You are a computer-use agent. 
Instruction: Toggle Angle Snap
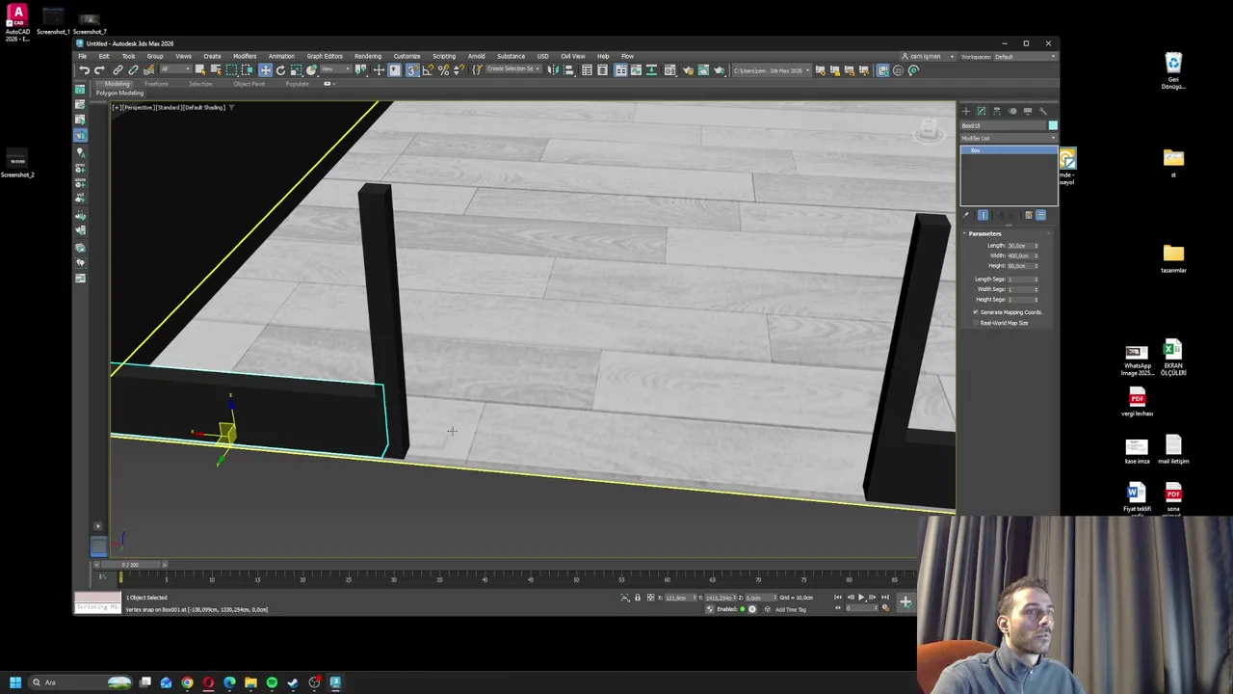point(429,69)
